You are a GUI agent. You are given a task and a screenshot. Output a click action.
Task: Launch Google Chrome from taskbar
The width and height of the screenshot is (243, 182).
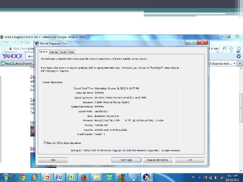pos(22,177)
